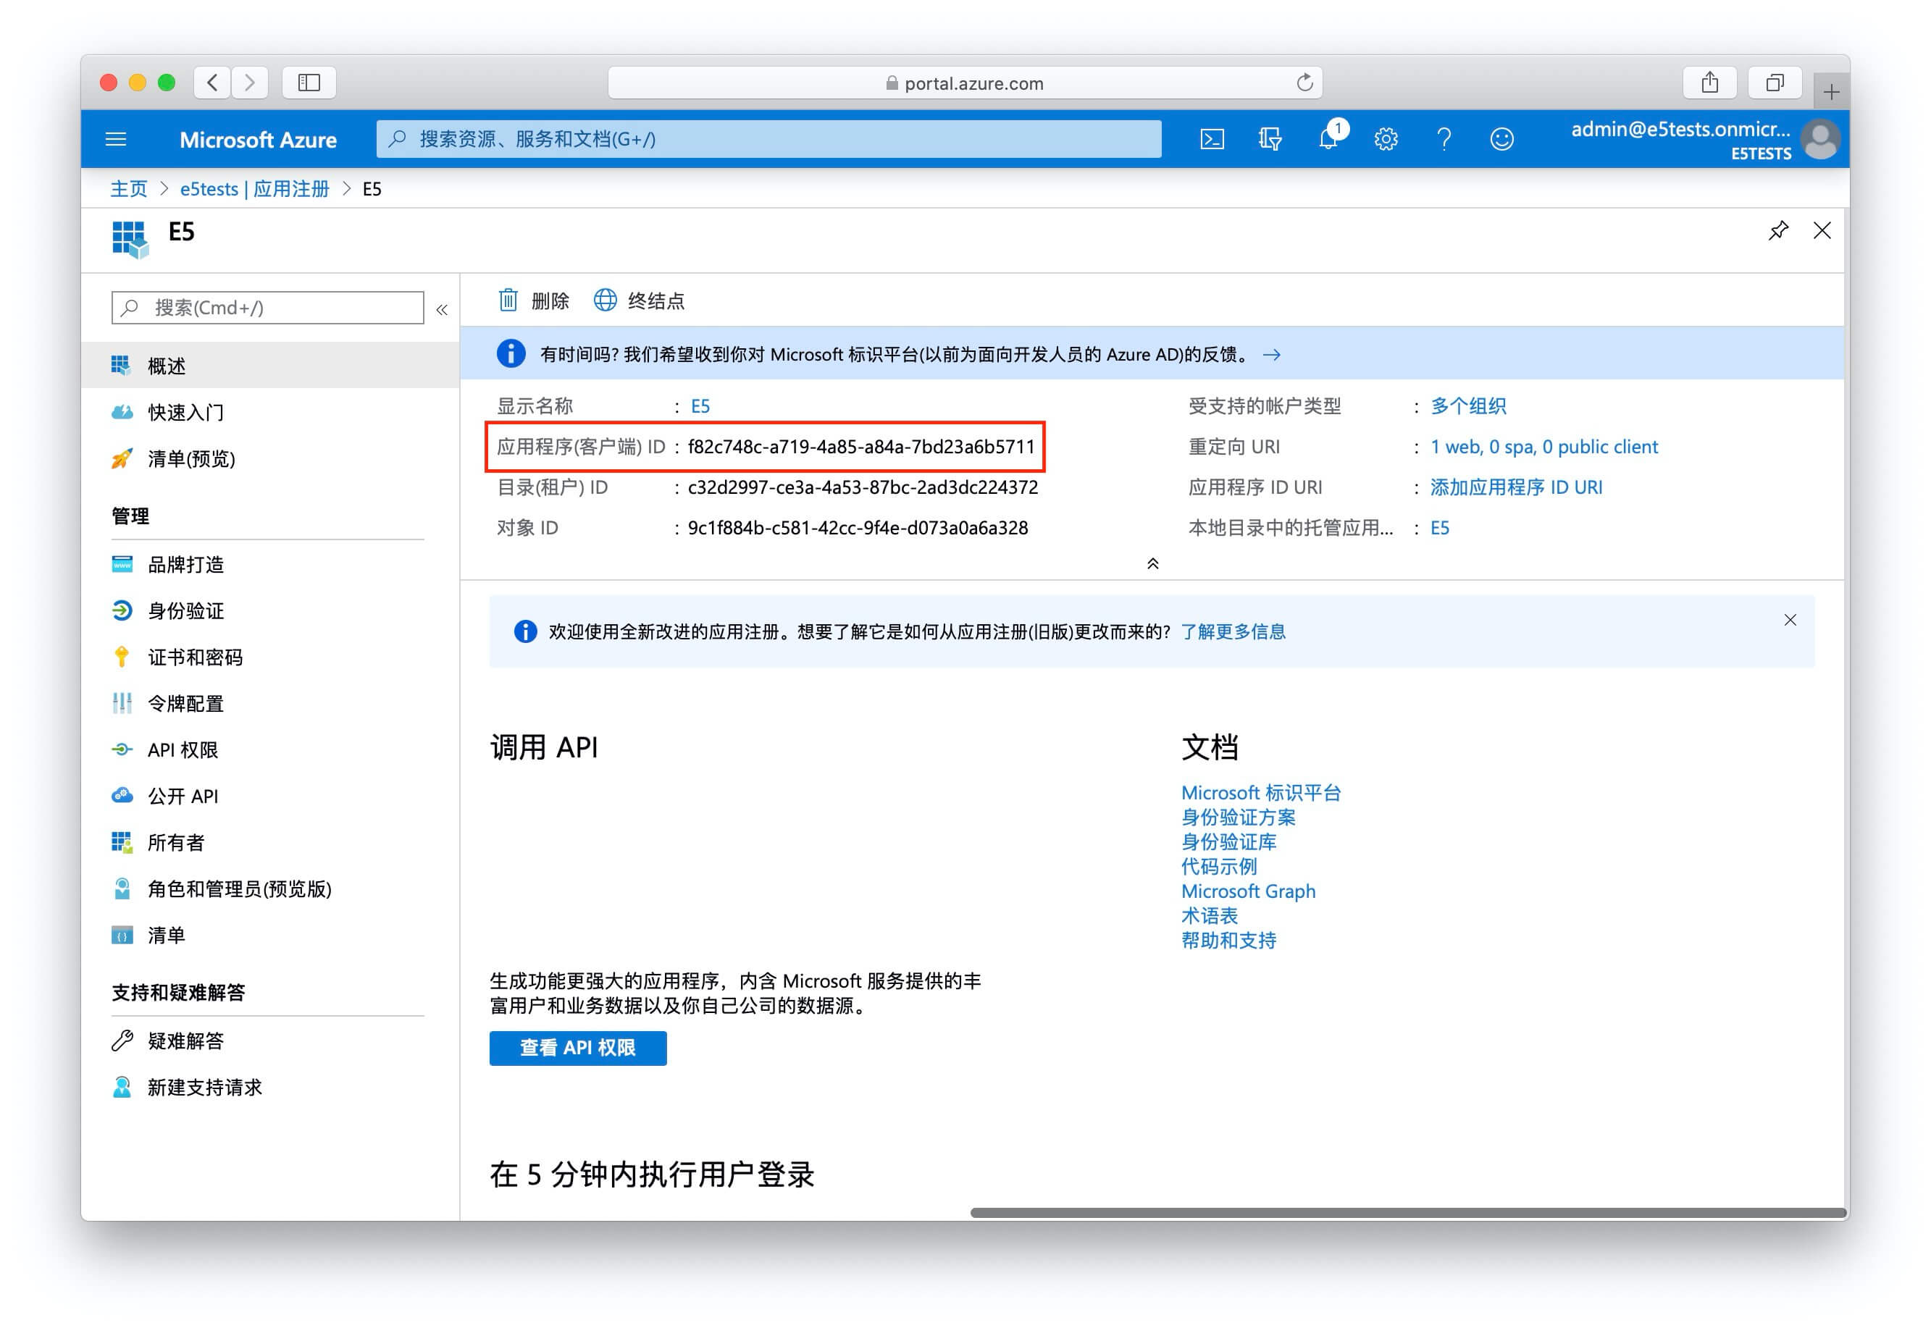1931x1328 pixels.
Task: Open the managed application E5 link
Action: (1439, 529)
